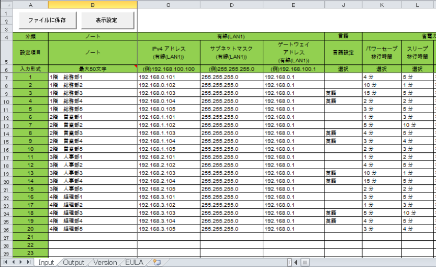Select column A header
Viewport: 436px width, 267px height.
30,5
